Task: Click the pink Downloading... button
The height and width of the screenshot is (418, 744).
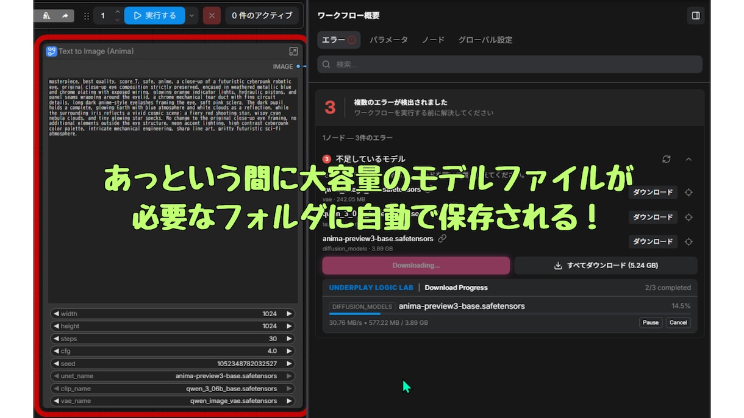Action: pyautogui.click(x=416, y=266)
